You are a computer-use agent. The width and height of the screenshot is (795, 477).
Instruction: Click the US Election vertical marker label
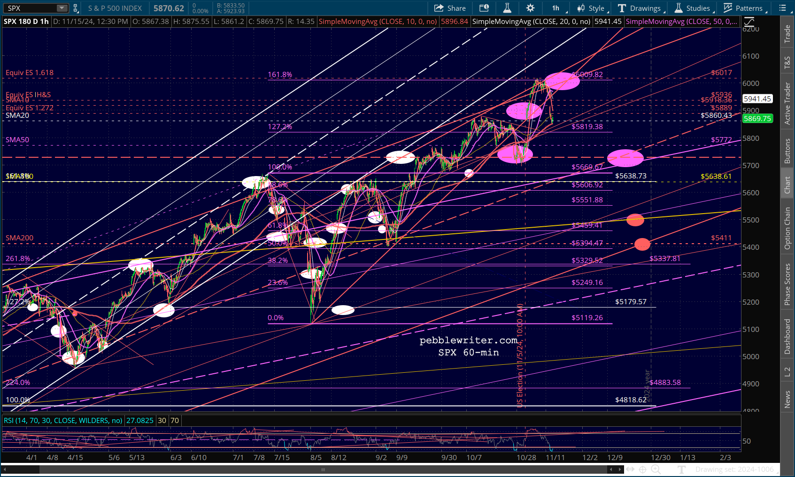coord(520,355)
